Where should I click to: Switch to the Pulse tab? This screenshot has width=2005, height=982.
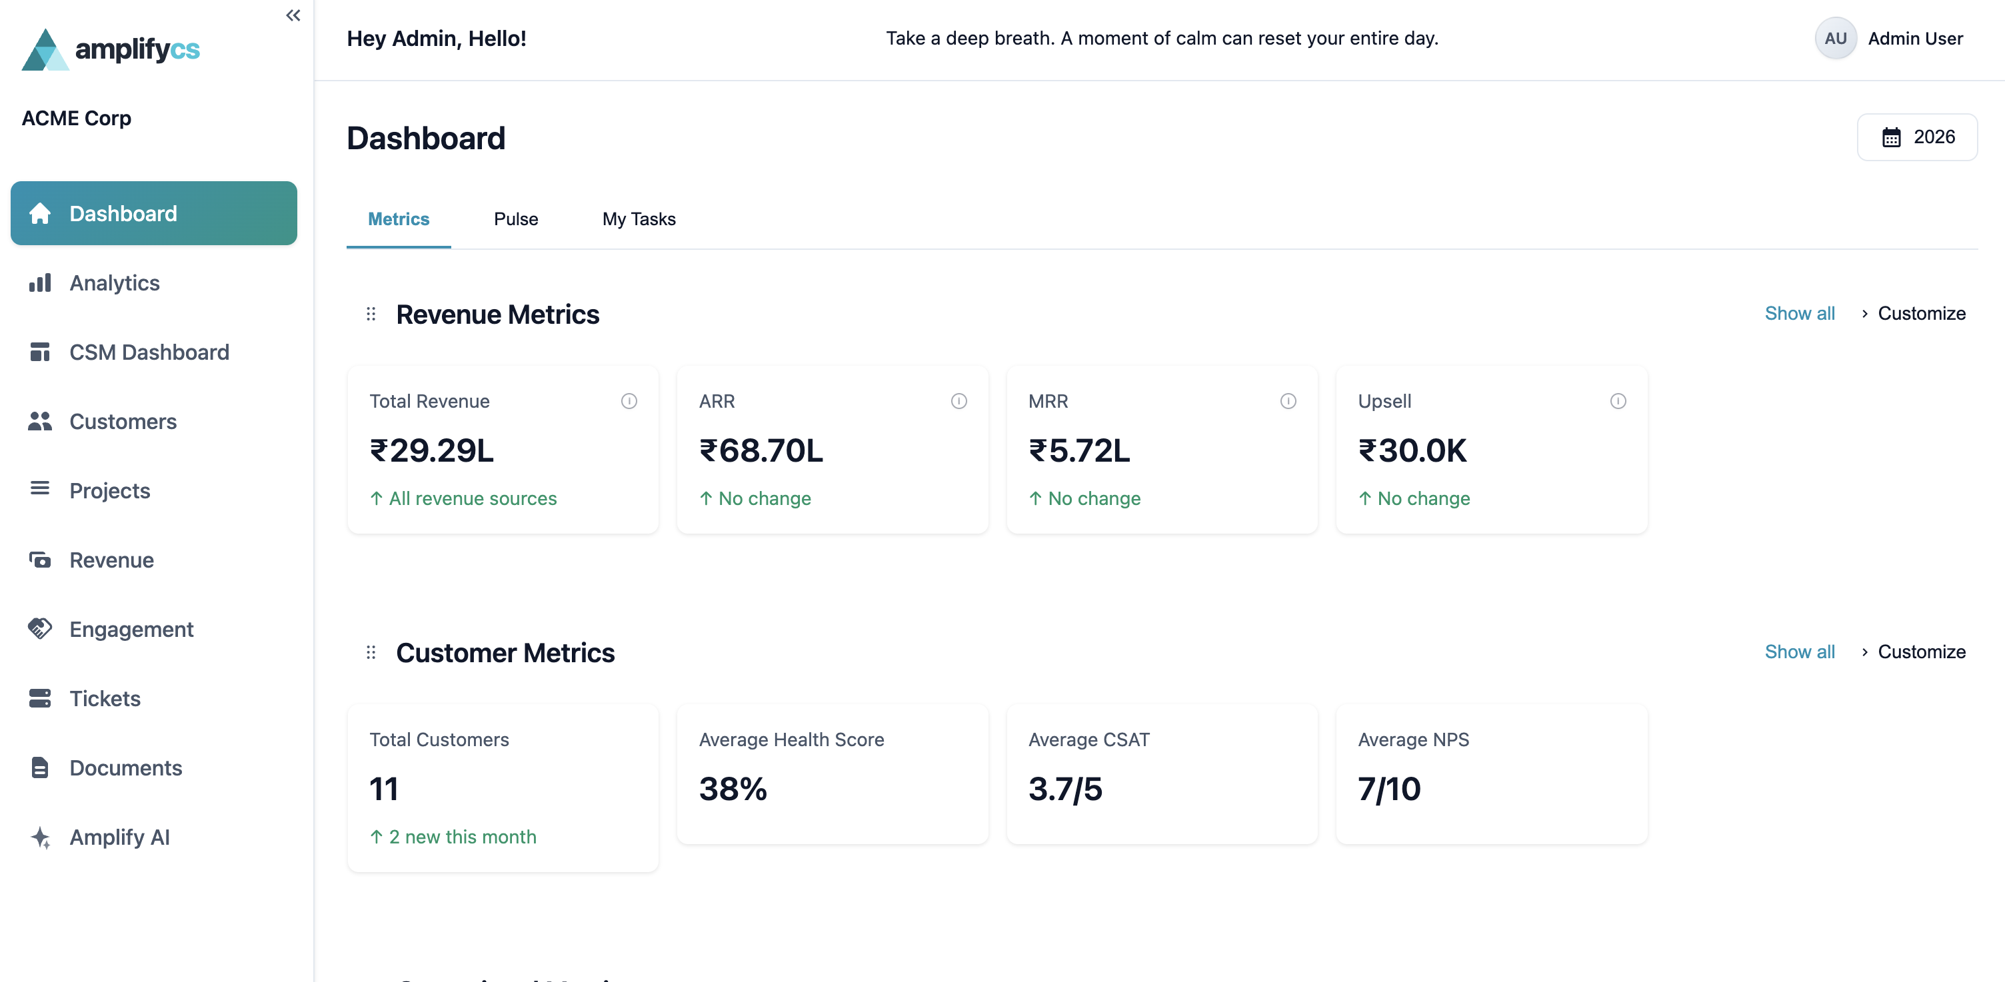click(x=515, y=219)
